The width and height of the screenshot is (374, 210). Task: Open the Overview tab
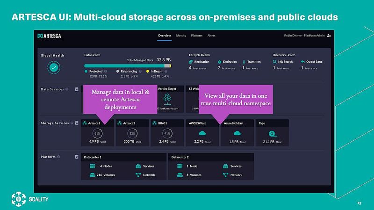(x=165, y=36)
